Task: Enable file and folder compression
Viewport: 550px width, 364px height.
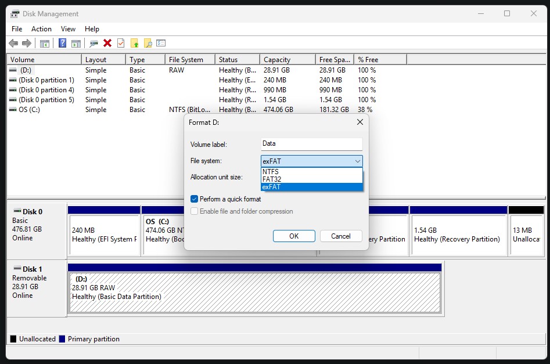Action: coord(195,211)
